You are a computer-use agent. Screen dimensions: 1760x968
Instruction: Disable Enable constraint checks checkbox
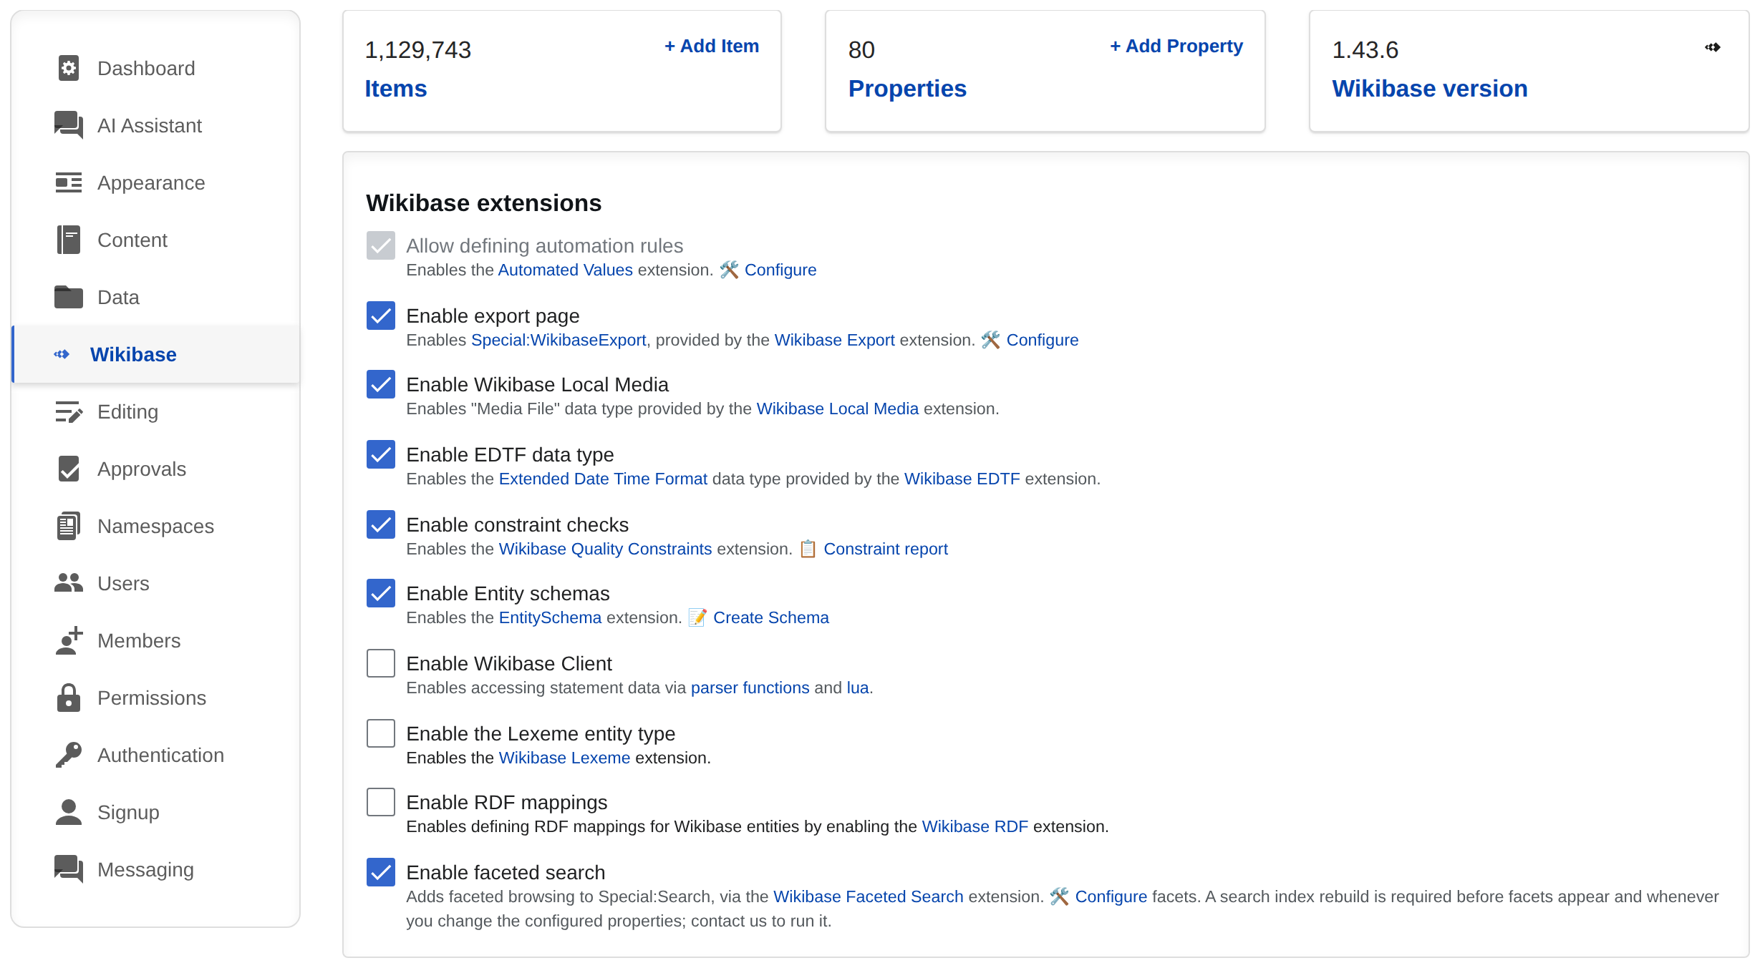pyautogui.click(x=381, y=524)
